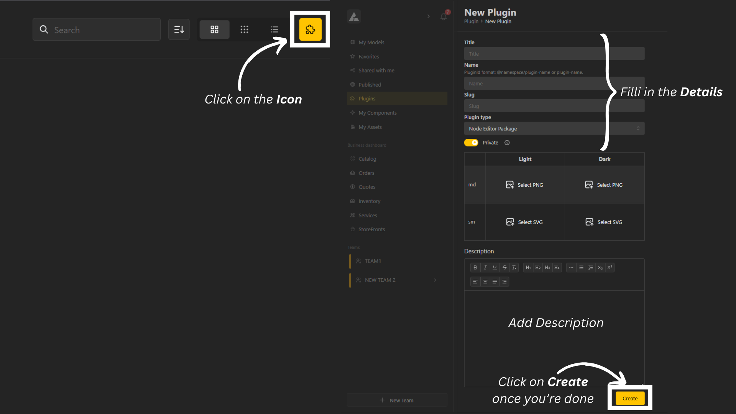Click the yellow Create button

(630, 399)
